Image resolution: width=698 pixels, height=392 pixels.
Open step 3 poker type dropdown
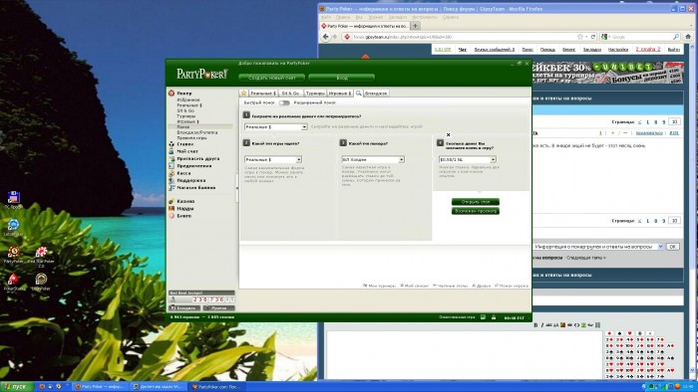[x=373, y=159]
